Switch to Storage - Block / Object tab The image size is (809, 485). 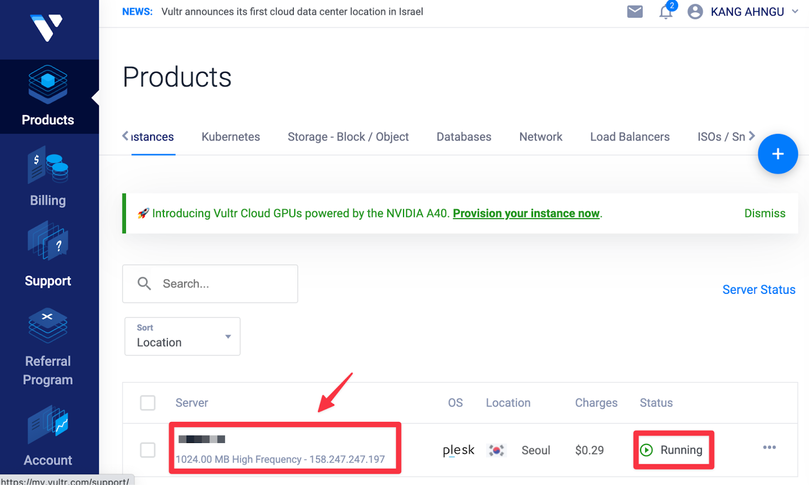(348, 137)
